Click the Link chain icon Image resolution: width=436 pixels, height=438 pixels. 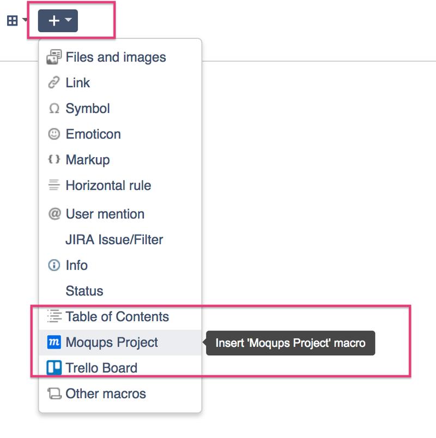(x=54, y=83)
